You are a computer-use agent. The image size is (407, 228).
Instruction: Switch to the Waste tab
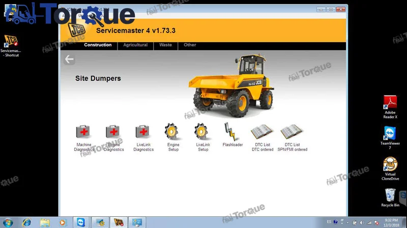(x=165, y=45)
